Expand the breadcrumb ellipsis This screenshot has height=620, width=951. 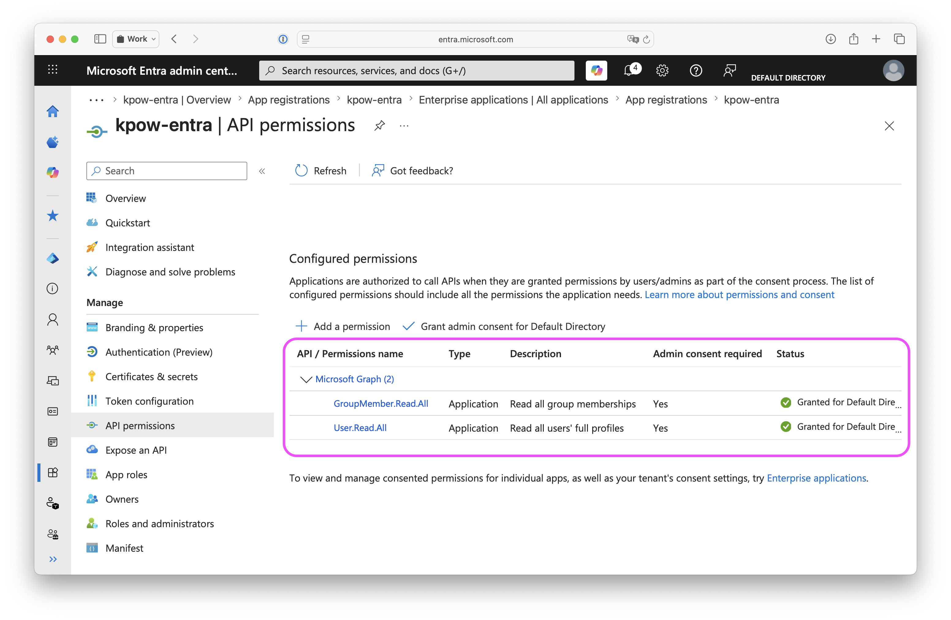[96, 100]
